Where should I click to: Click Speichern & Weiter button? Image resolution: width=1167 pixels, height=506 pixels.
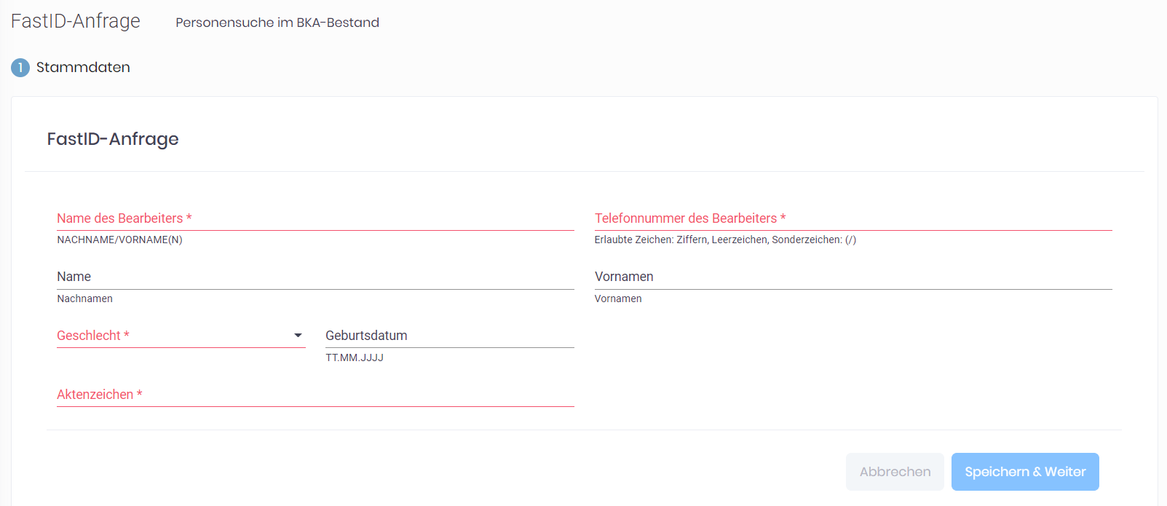(x=1025, y=472)
